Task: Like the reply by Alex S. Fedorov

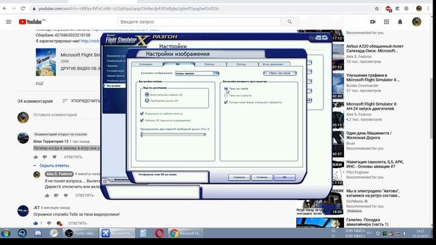Action: click(x=47, y=195)
